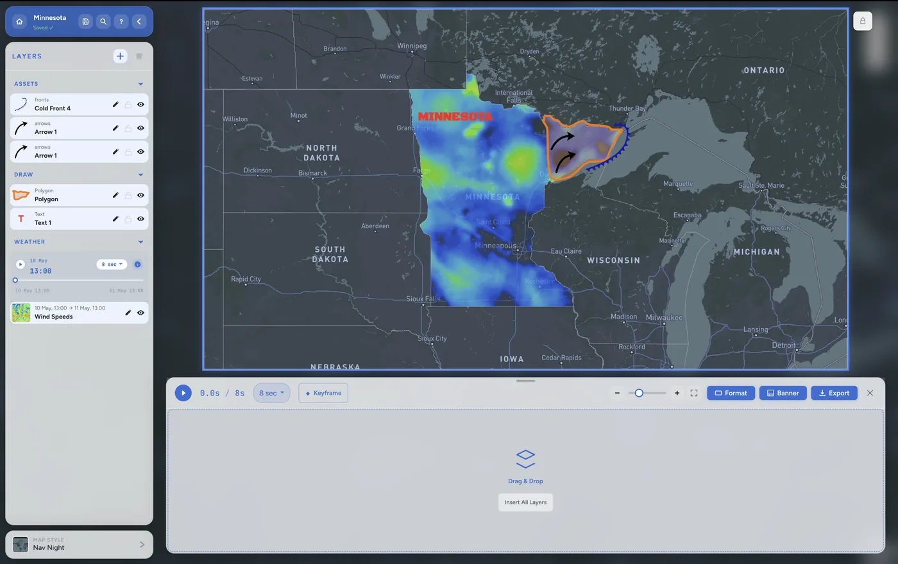Play the weather time animation
This screenshot has width=898, height=564.
coord(21,264)
